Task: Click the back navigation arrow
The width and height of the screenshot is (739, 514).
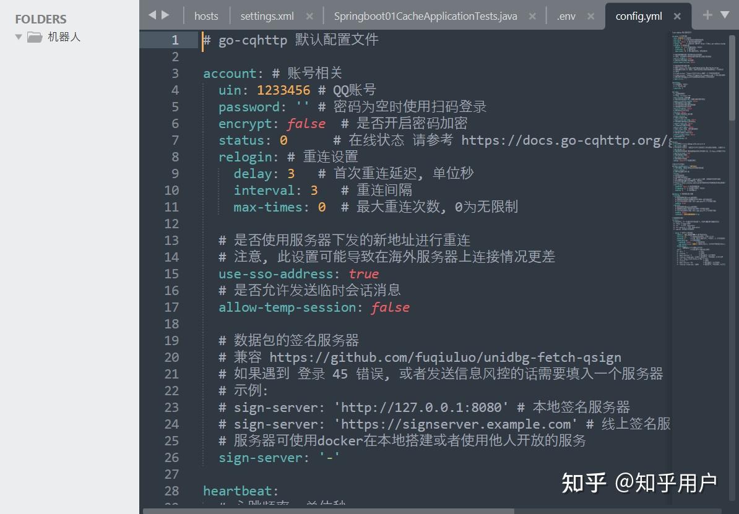Action: [x=152, y=15]
